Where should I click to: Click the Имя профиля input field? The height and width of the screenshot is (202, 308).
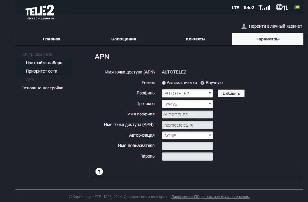click(x=187, y=114)
